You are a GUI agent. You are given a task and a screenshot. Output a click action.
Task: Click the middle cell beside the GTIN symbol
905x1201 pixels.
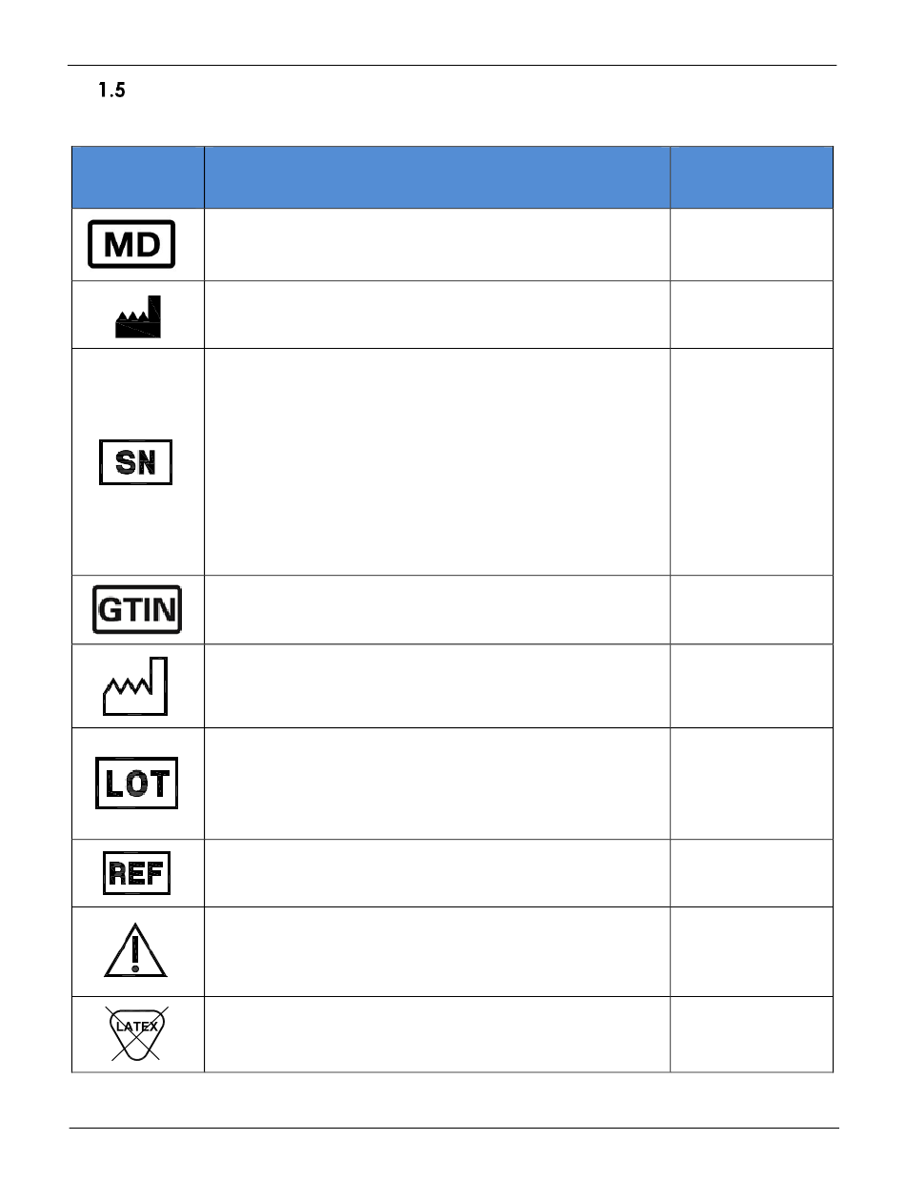[437, 610]
